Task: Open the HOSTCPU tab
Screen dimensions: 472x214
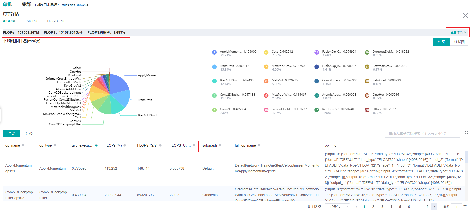Action: tap(56, 21)
